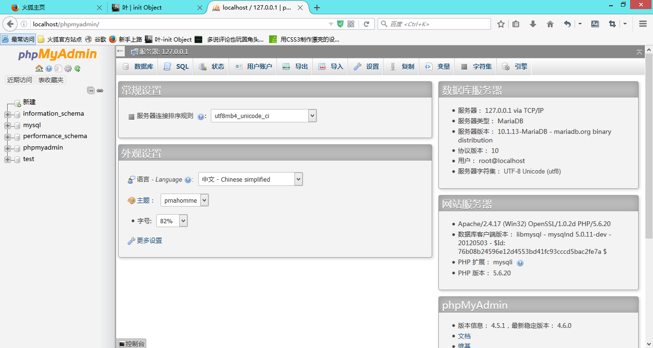Open the 数据库 tab

pos(138,67)
